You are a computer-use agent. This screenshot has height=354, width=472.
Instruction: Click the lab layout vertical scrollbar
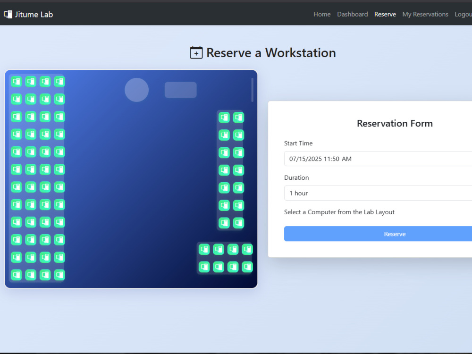[252, 90]
